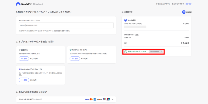208x104 pixels.
Task: Expand the credit or debit card section
Action: pos(113,99)
